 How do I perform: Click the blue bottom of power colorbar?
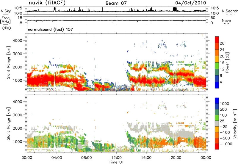(217, 85)
